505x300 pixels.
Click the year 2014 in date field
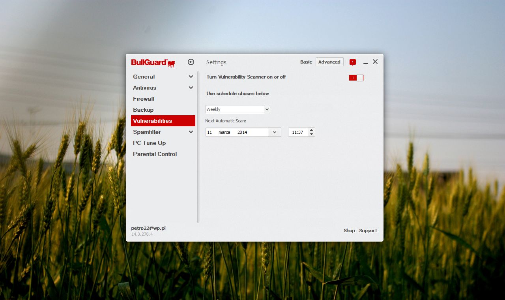click(242, 132)
